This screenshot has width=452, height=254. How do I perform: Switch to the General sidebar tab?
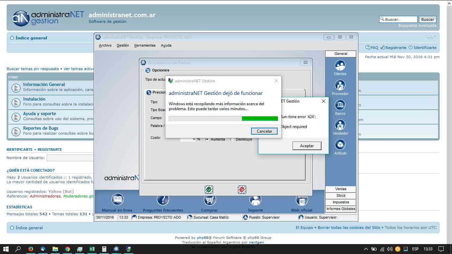click(341, 54)
